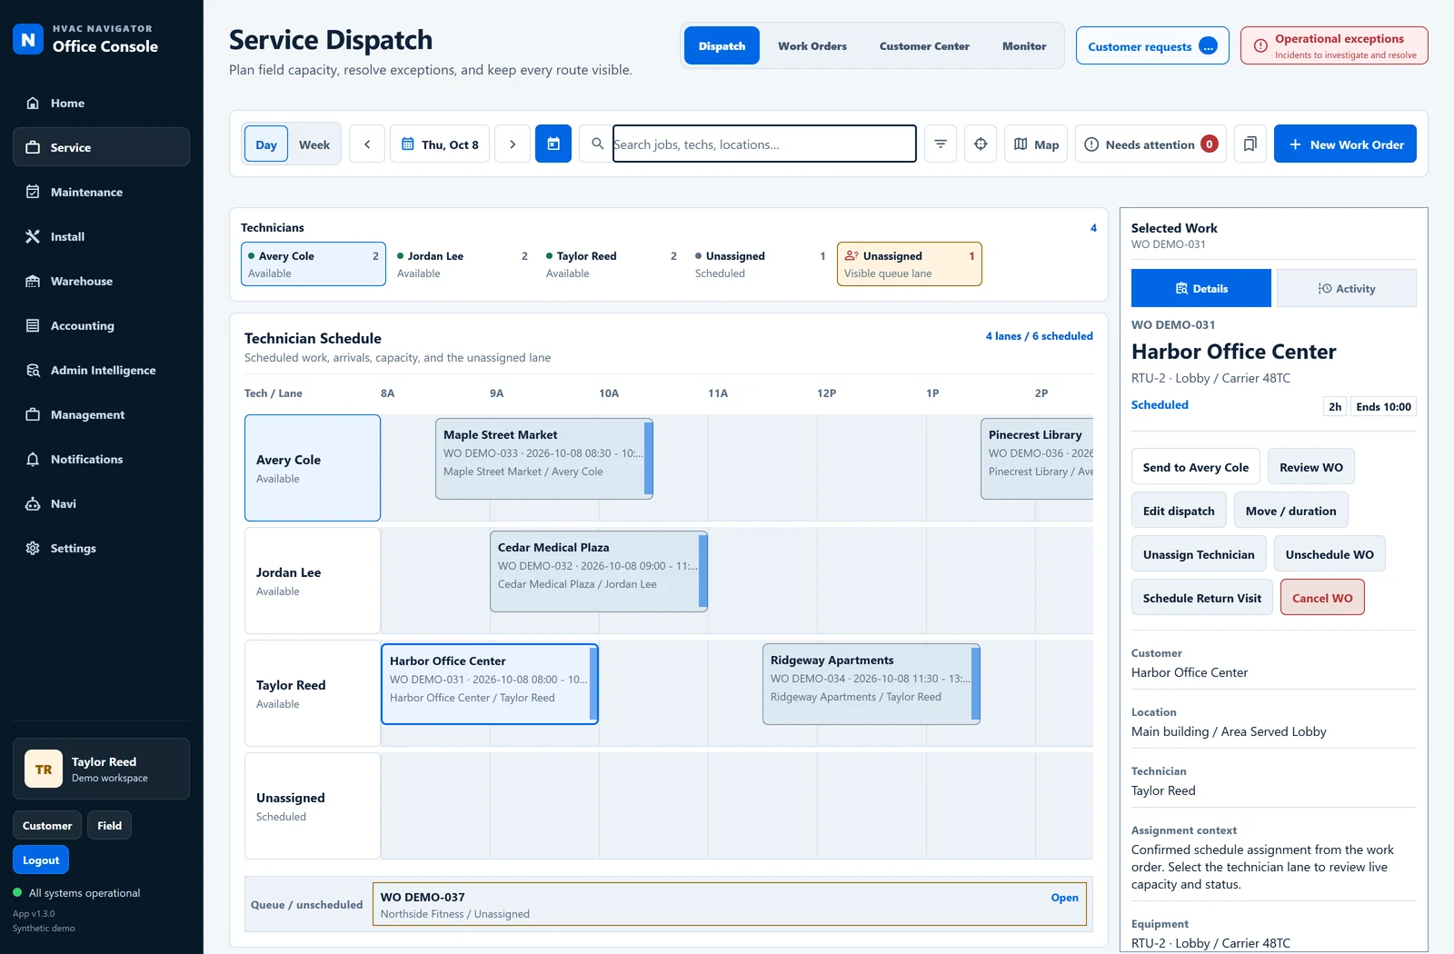Open the Accounting section
This screenshot has width=1454, height=954.
point(101,326)
